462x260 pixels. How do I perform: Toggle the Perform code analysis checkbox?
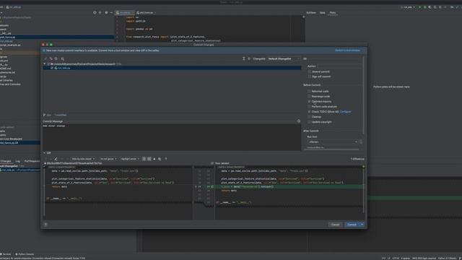pyautogui.click(x=310, y=106)
